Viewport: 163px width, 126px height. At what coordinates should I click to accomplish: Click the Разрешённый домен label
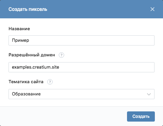(32, 55)
